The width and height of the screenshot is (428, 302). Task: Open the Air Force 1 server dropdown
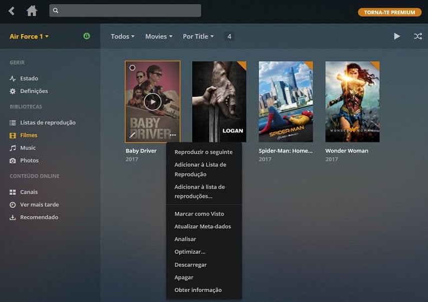(x=29, y=36)
